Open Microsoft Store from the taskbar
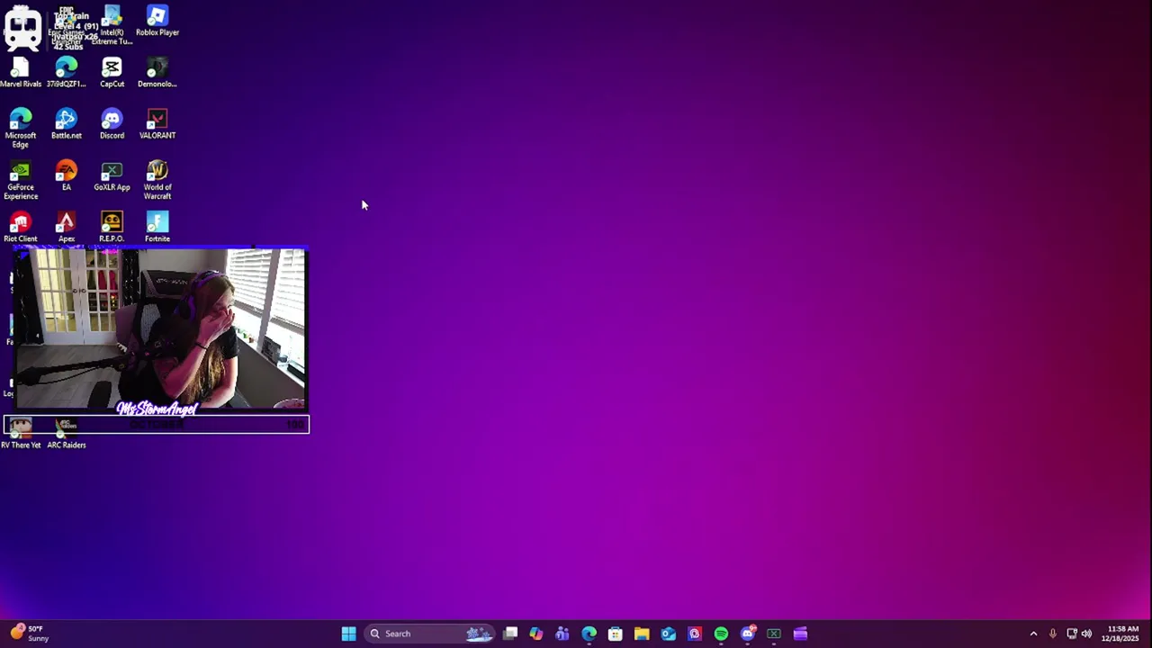Screen dimensions: 1152x648 [x=615, y=634]
